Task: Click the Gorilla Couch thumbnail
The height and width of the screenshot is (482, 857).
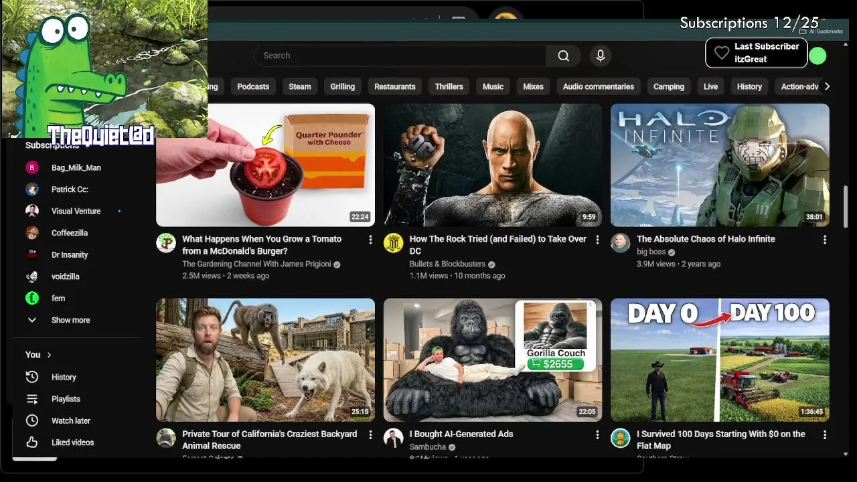Action: click(x=493, y=360)
